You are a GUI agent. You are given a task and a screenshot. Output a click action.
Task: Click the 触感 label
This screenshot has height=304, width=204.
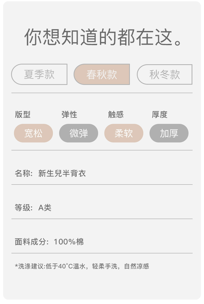(116, 115)
